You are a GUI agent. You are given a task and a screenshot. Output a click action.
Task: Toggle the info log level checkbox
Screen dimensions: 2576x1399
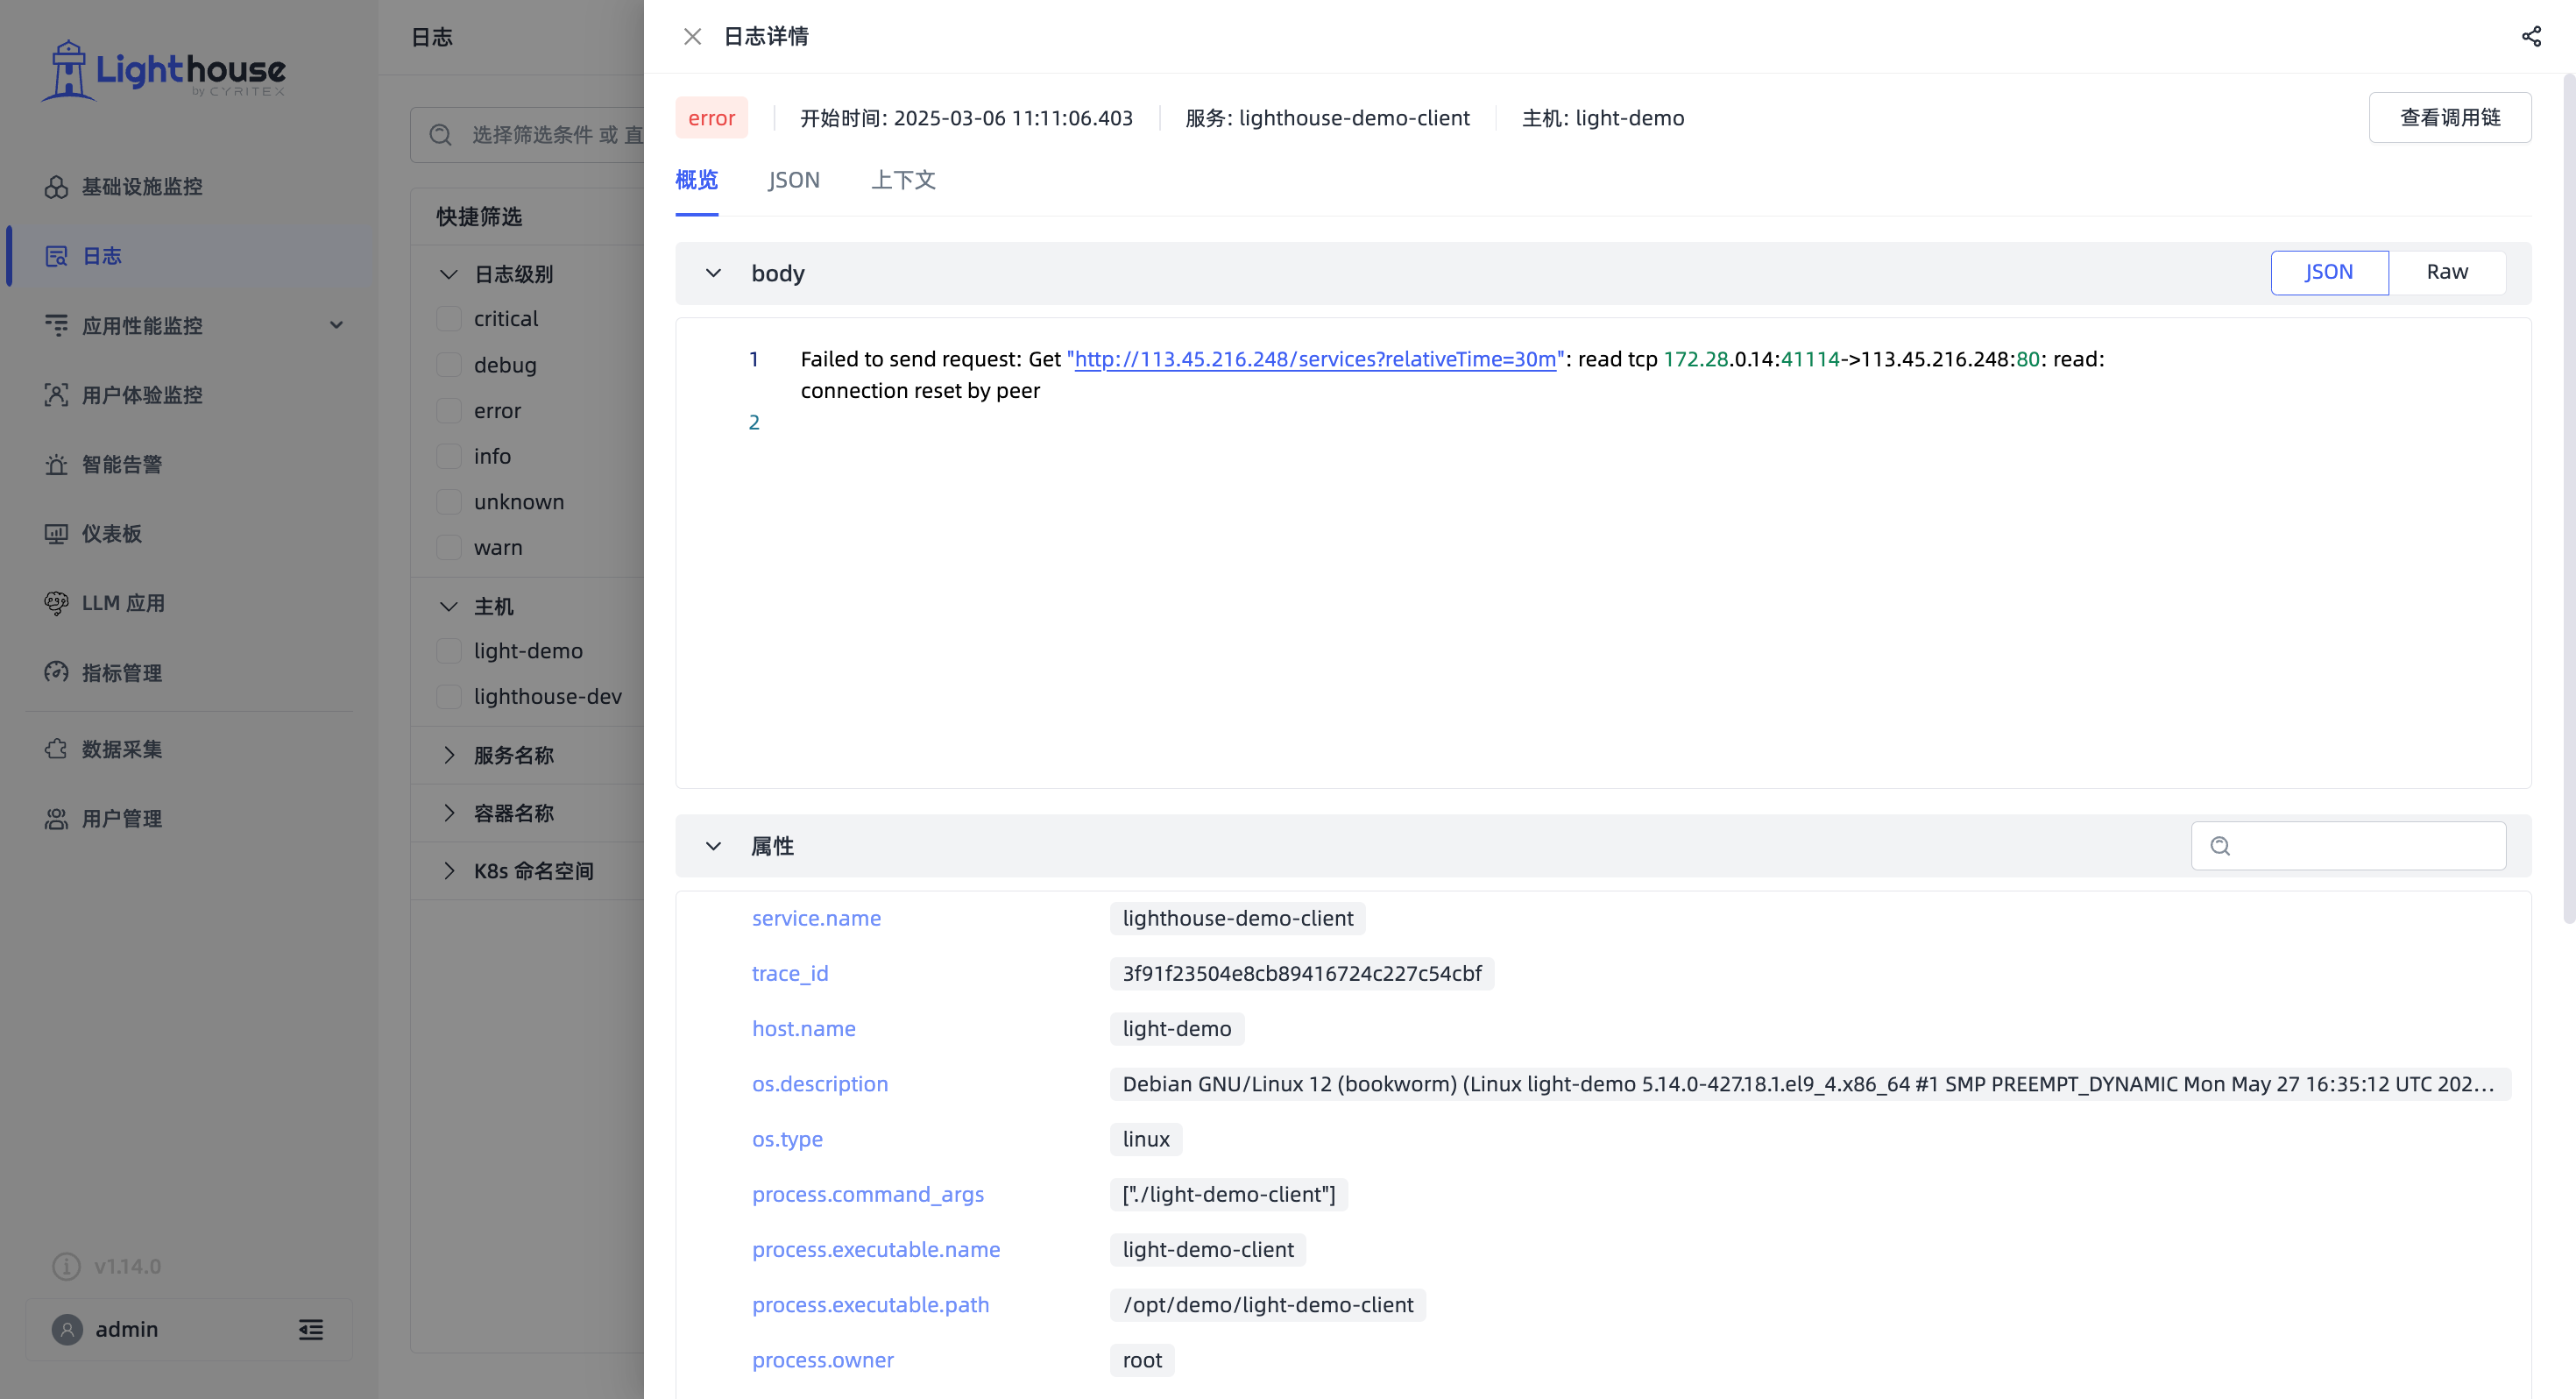click(x=449, y=457)
